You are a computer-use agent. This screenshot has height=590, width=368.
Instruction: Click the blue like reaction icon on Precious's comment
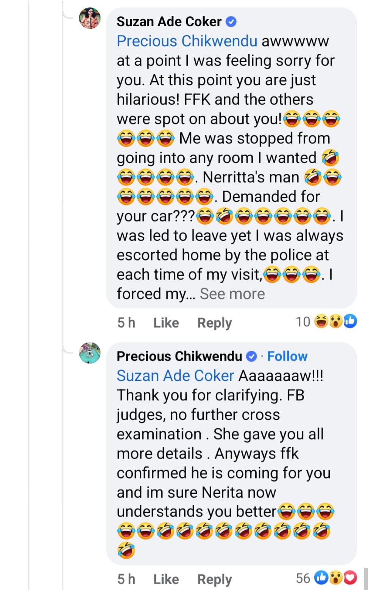322,578
